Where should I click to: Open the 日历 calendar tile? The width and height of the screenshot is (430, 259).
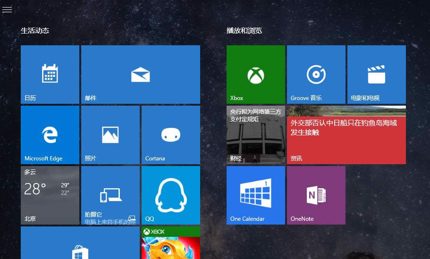tap(50, 75)
